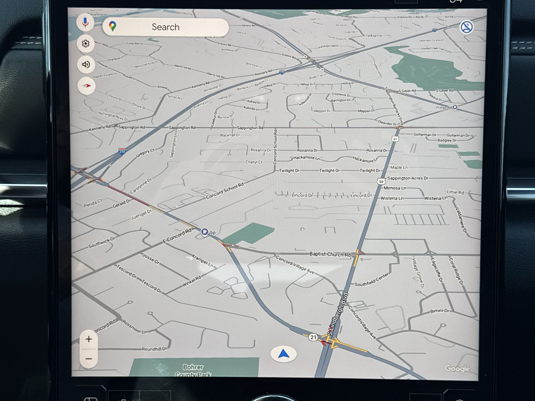Image resolution: width=535 pixels, height=401 pixels.
Task: Tap the US 50 route shield
Action: pos(381,182)
